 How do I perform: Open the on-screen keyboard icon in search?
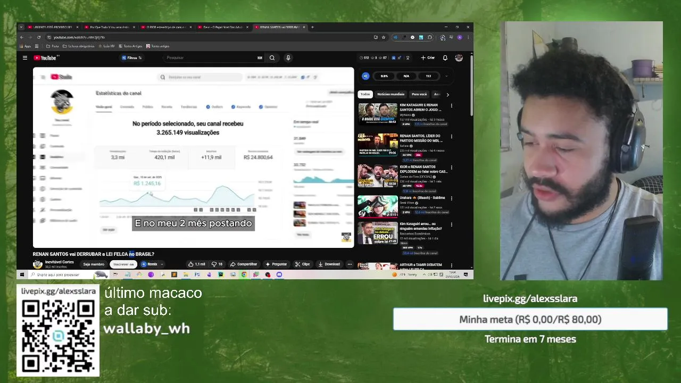point(260,57)
